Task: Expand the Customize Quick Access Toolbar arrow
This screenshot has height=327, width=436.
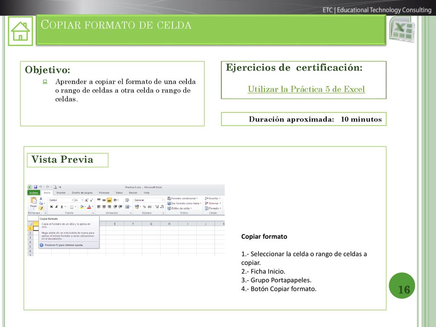Action: (60, 187)
